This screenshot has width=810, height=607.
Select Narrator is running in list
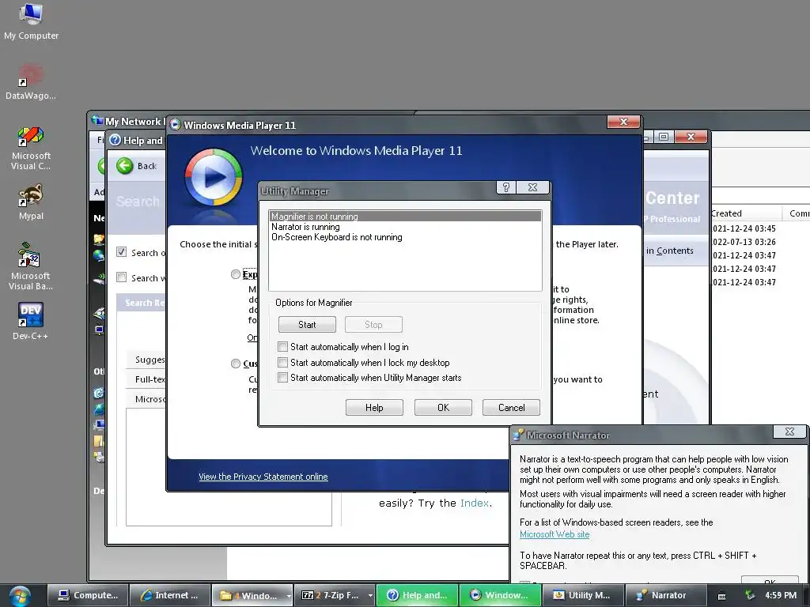(405, 227)
